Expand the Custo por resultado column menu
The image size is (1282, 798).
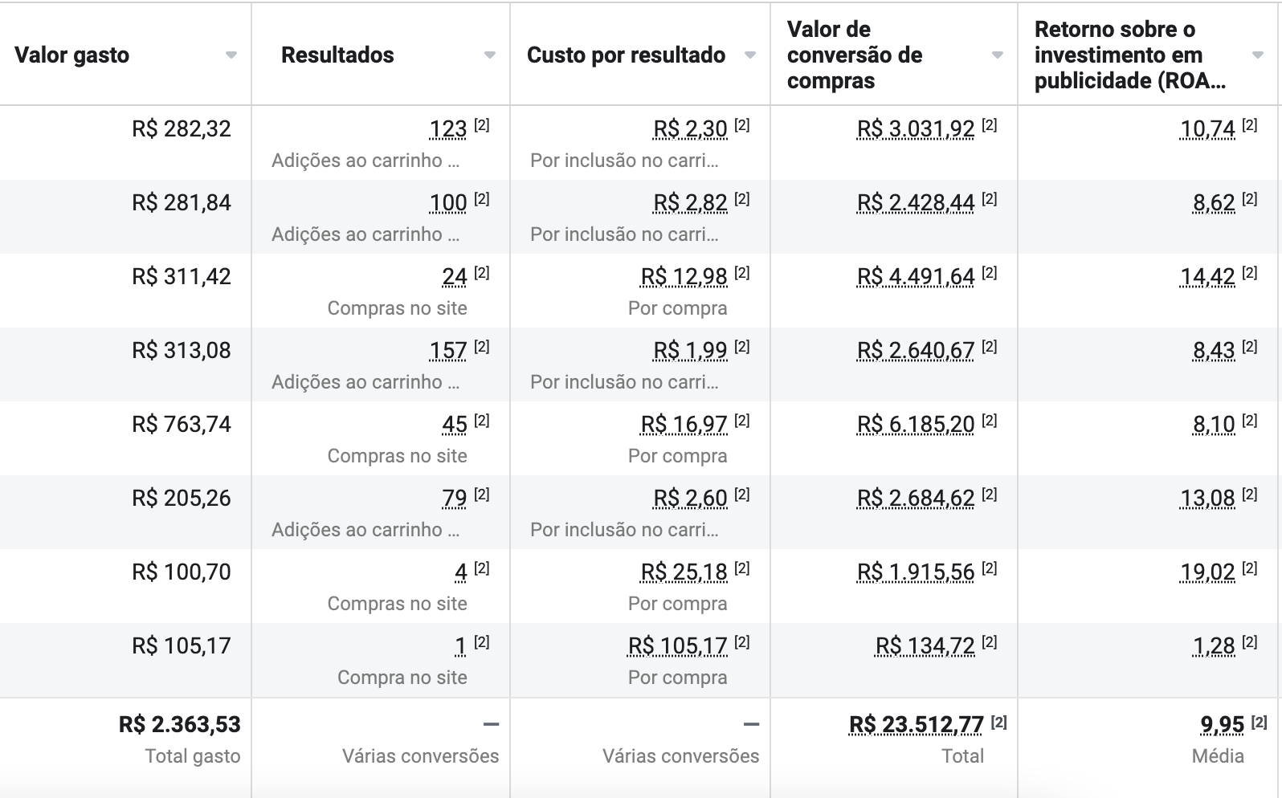(x=750, y=55)
